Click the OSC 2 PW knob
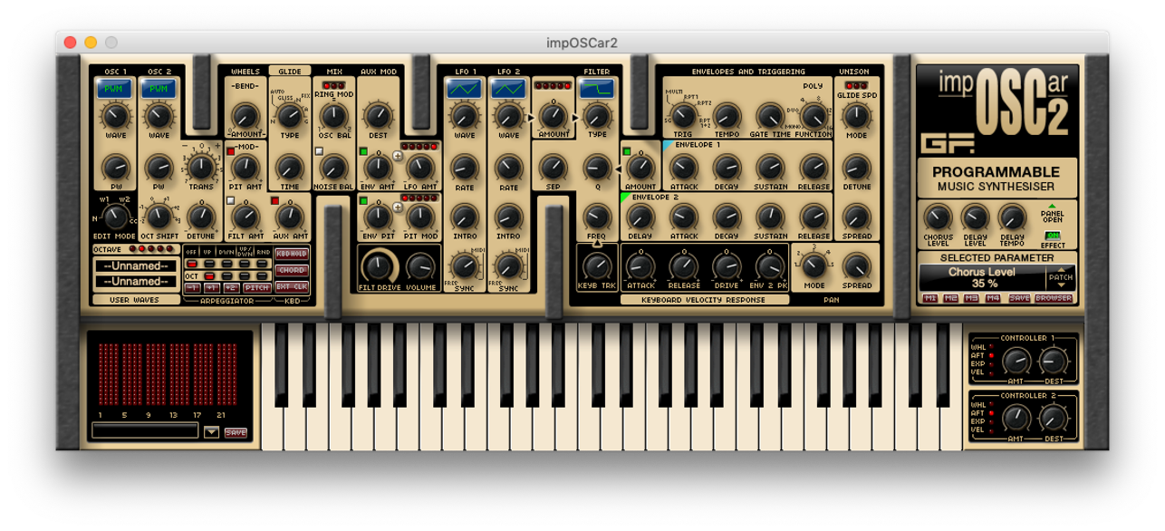This screenshot has width=1165, height=531. [159, 168]
